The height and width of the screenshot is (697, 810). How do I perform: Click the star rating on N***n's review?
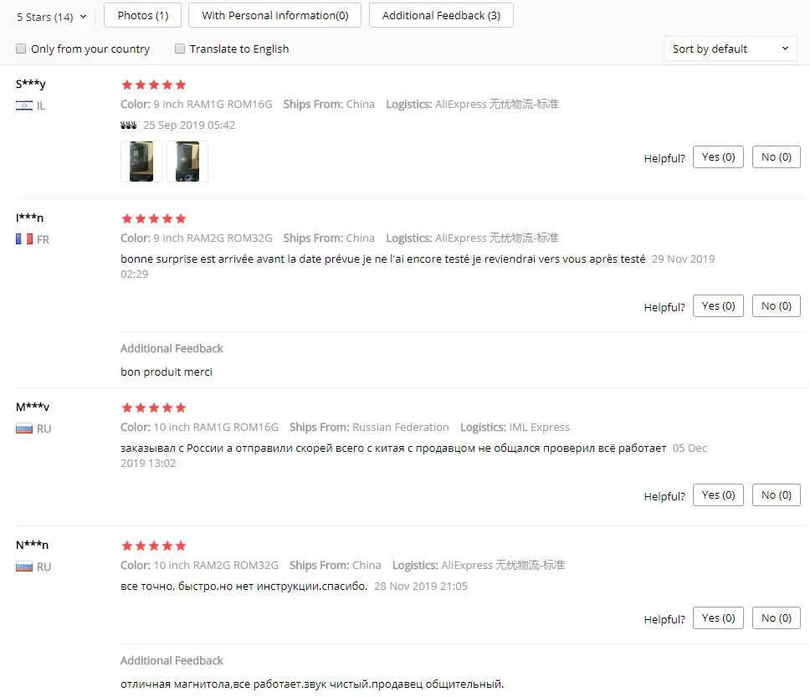[x=153, y=546]
